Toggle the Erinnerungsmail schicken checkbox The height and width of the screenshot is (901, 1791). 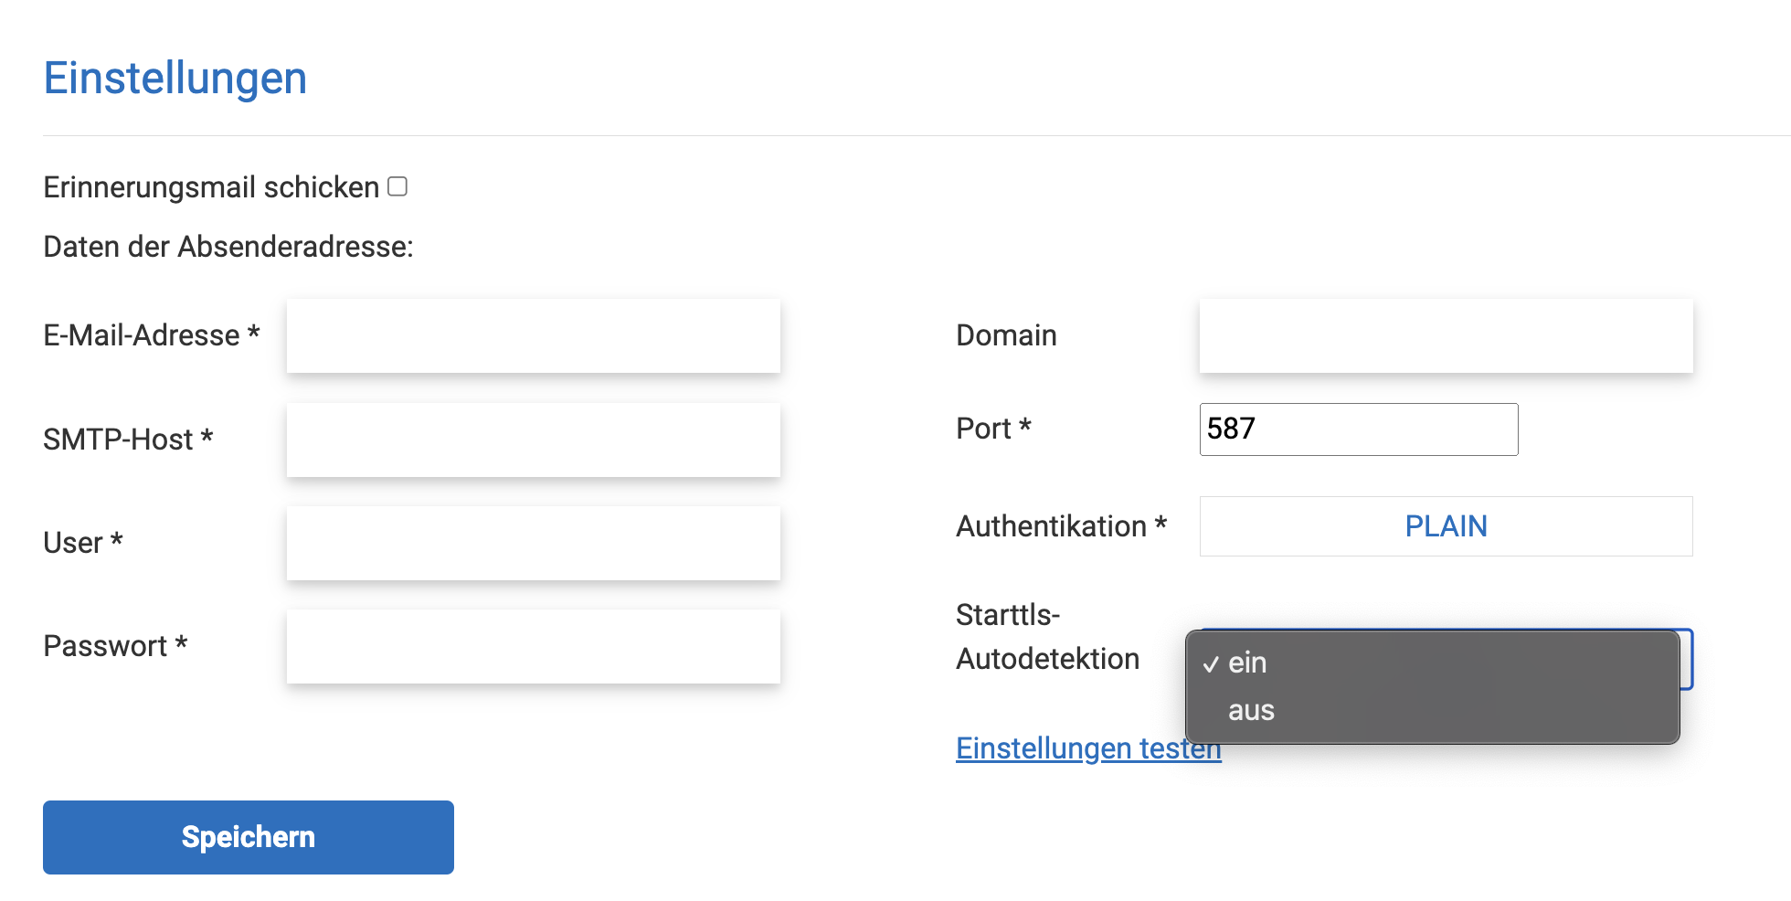397,186
